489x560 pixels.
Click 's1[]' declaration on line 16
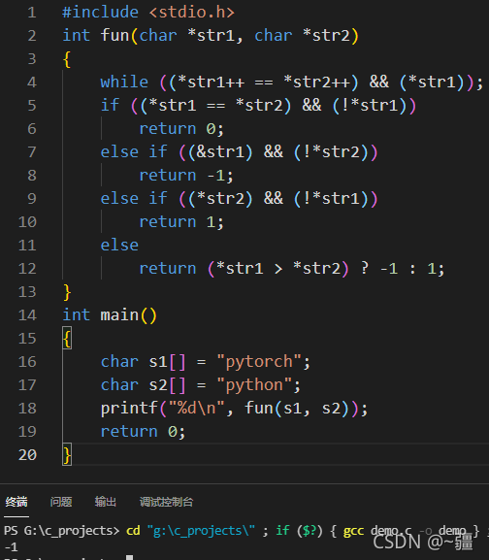(168, 362)
